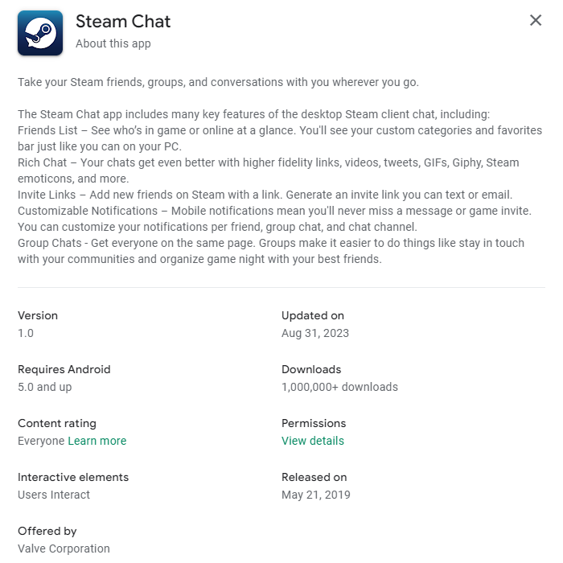This screenshot has width=563, height=563.
Task: Click the Valve Corporation developer name
Action: (64, 549)
